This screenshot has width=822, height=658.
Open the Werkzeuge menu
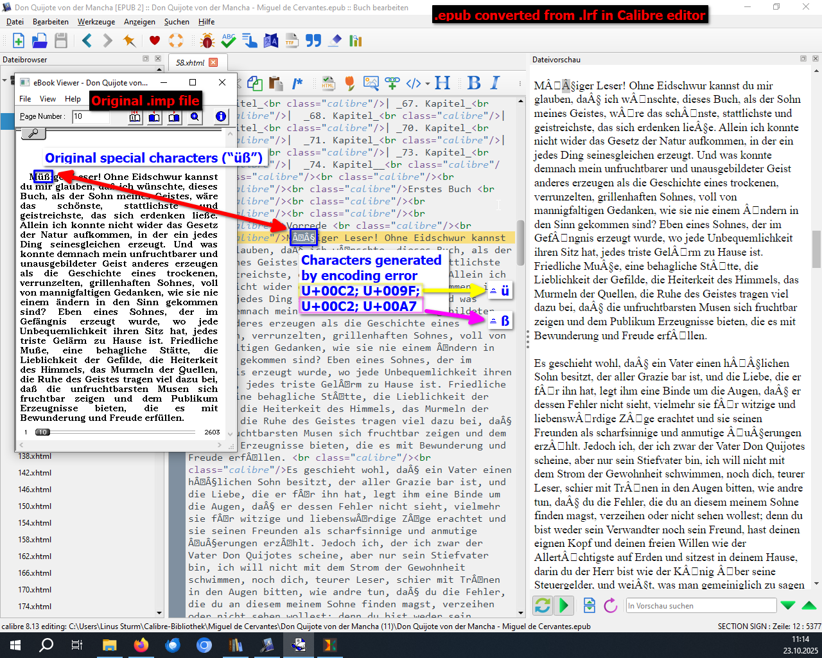pyautogui.click(x=96, y=22)
